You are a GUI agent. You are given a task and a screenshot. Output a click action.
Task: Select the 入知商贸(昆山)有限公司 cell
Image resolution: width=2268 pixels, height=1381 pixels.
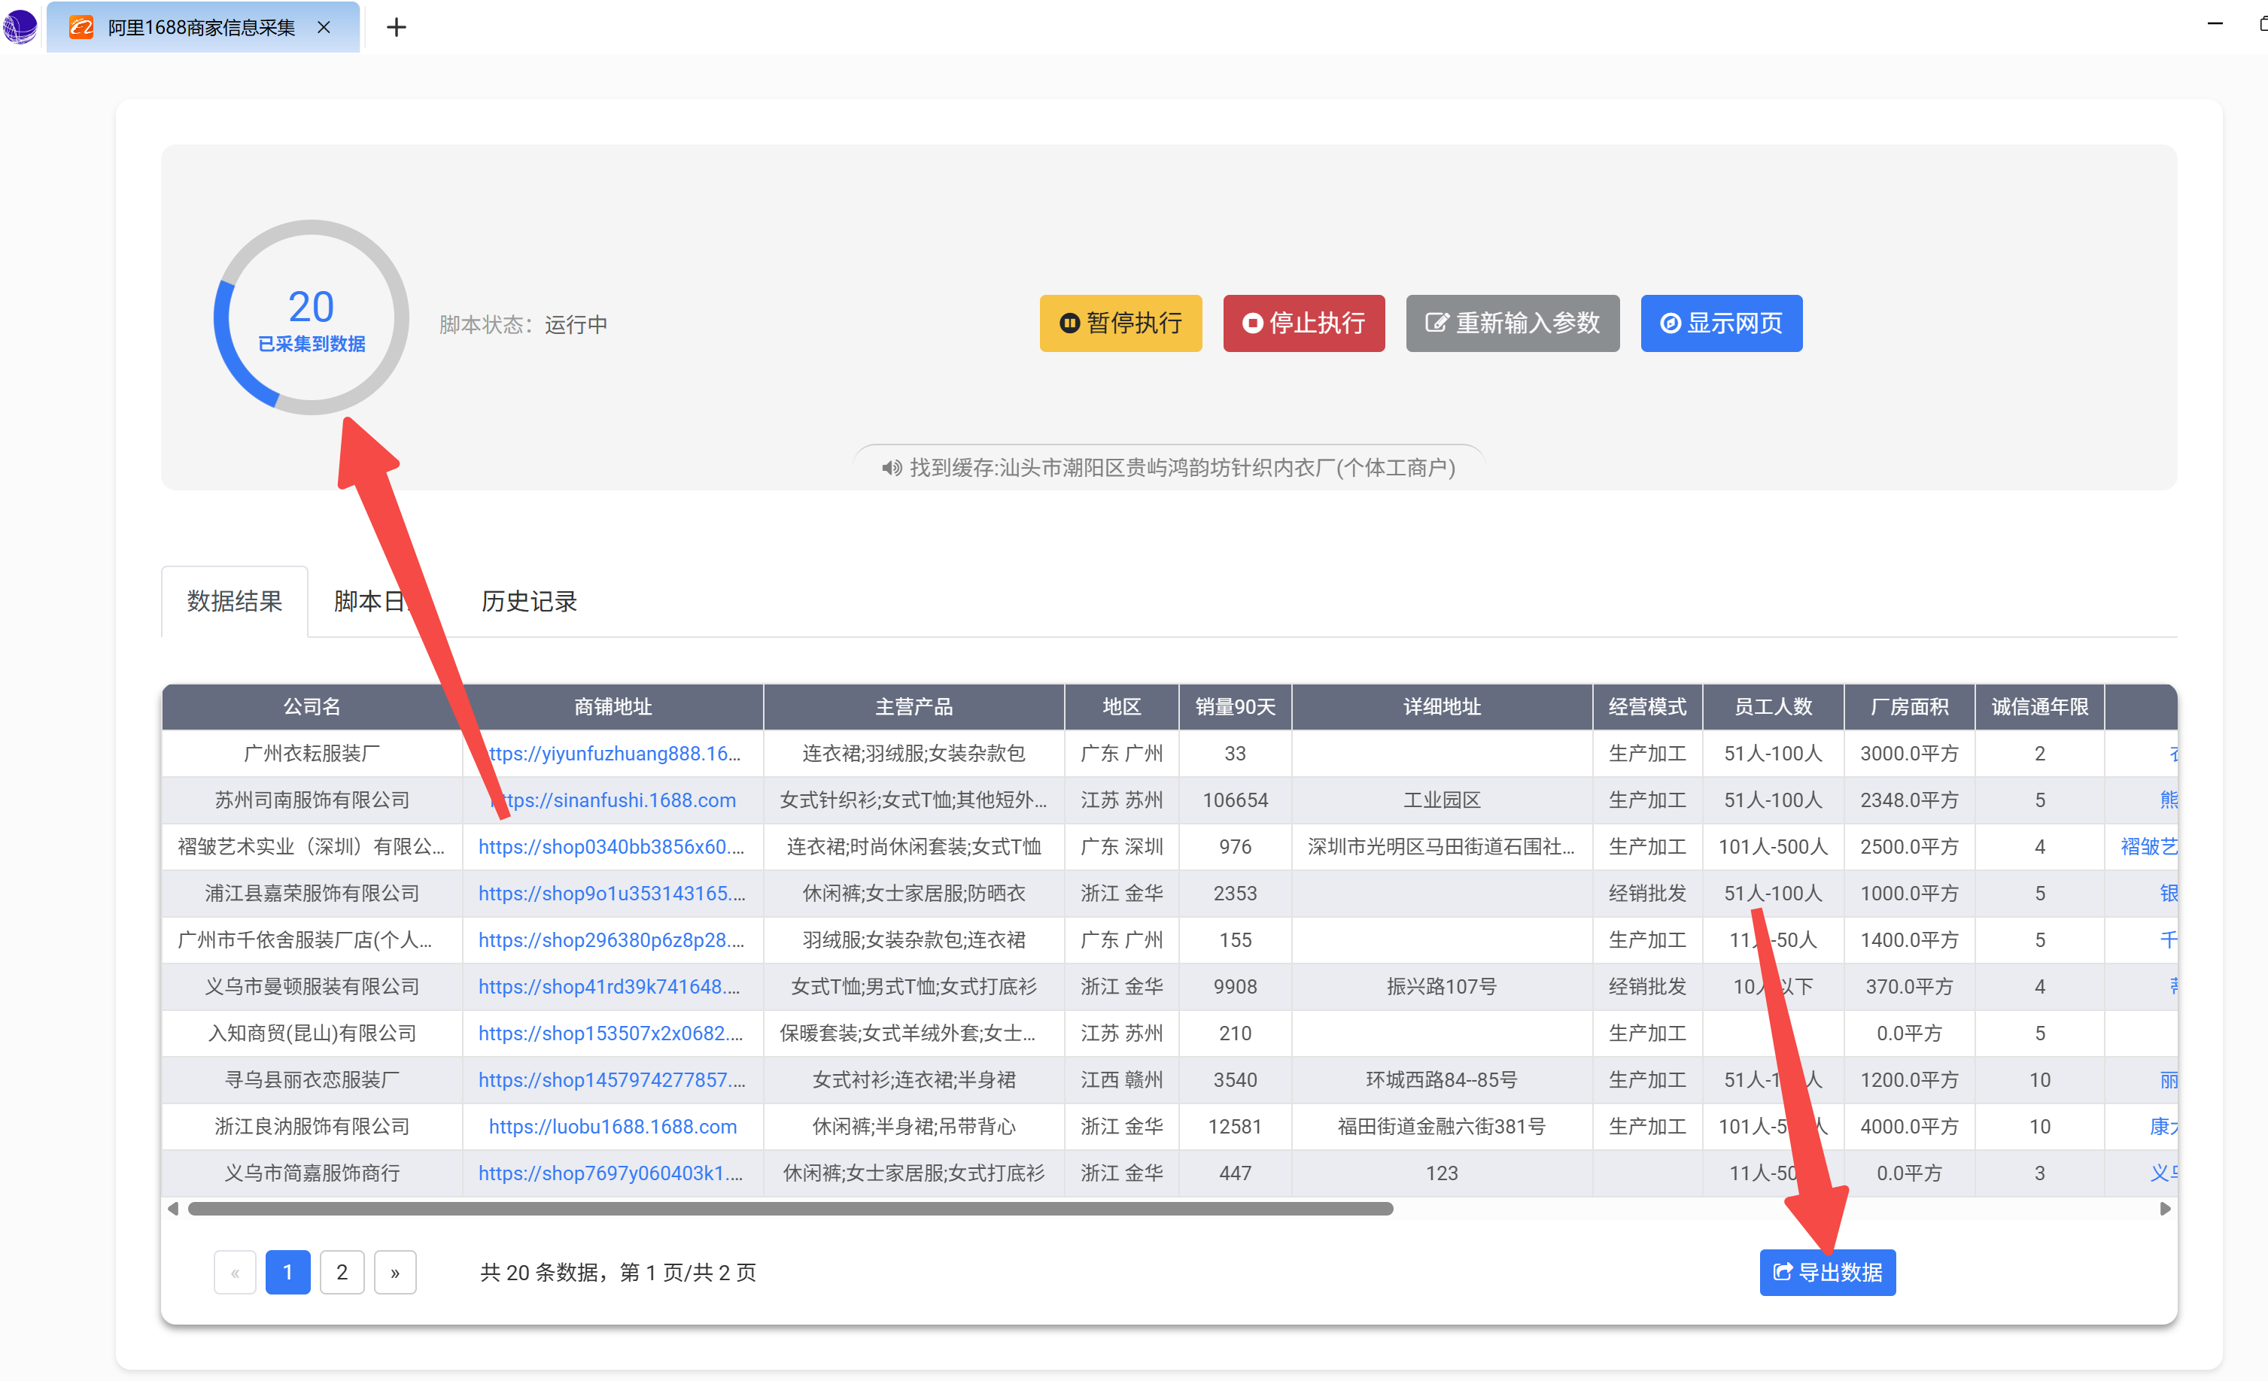point(312,1033)
